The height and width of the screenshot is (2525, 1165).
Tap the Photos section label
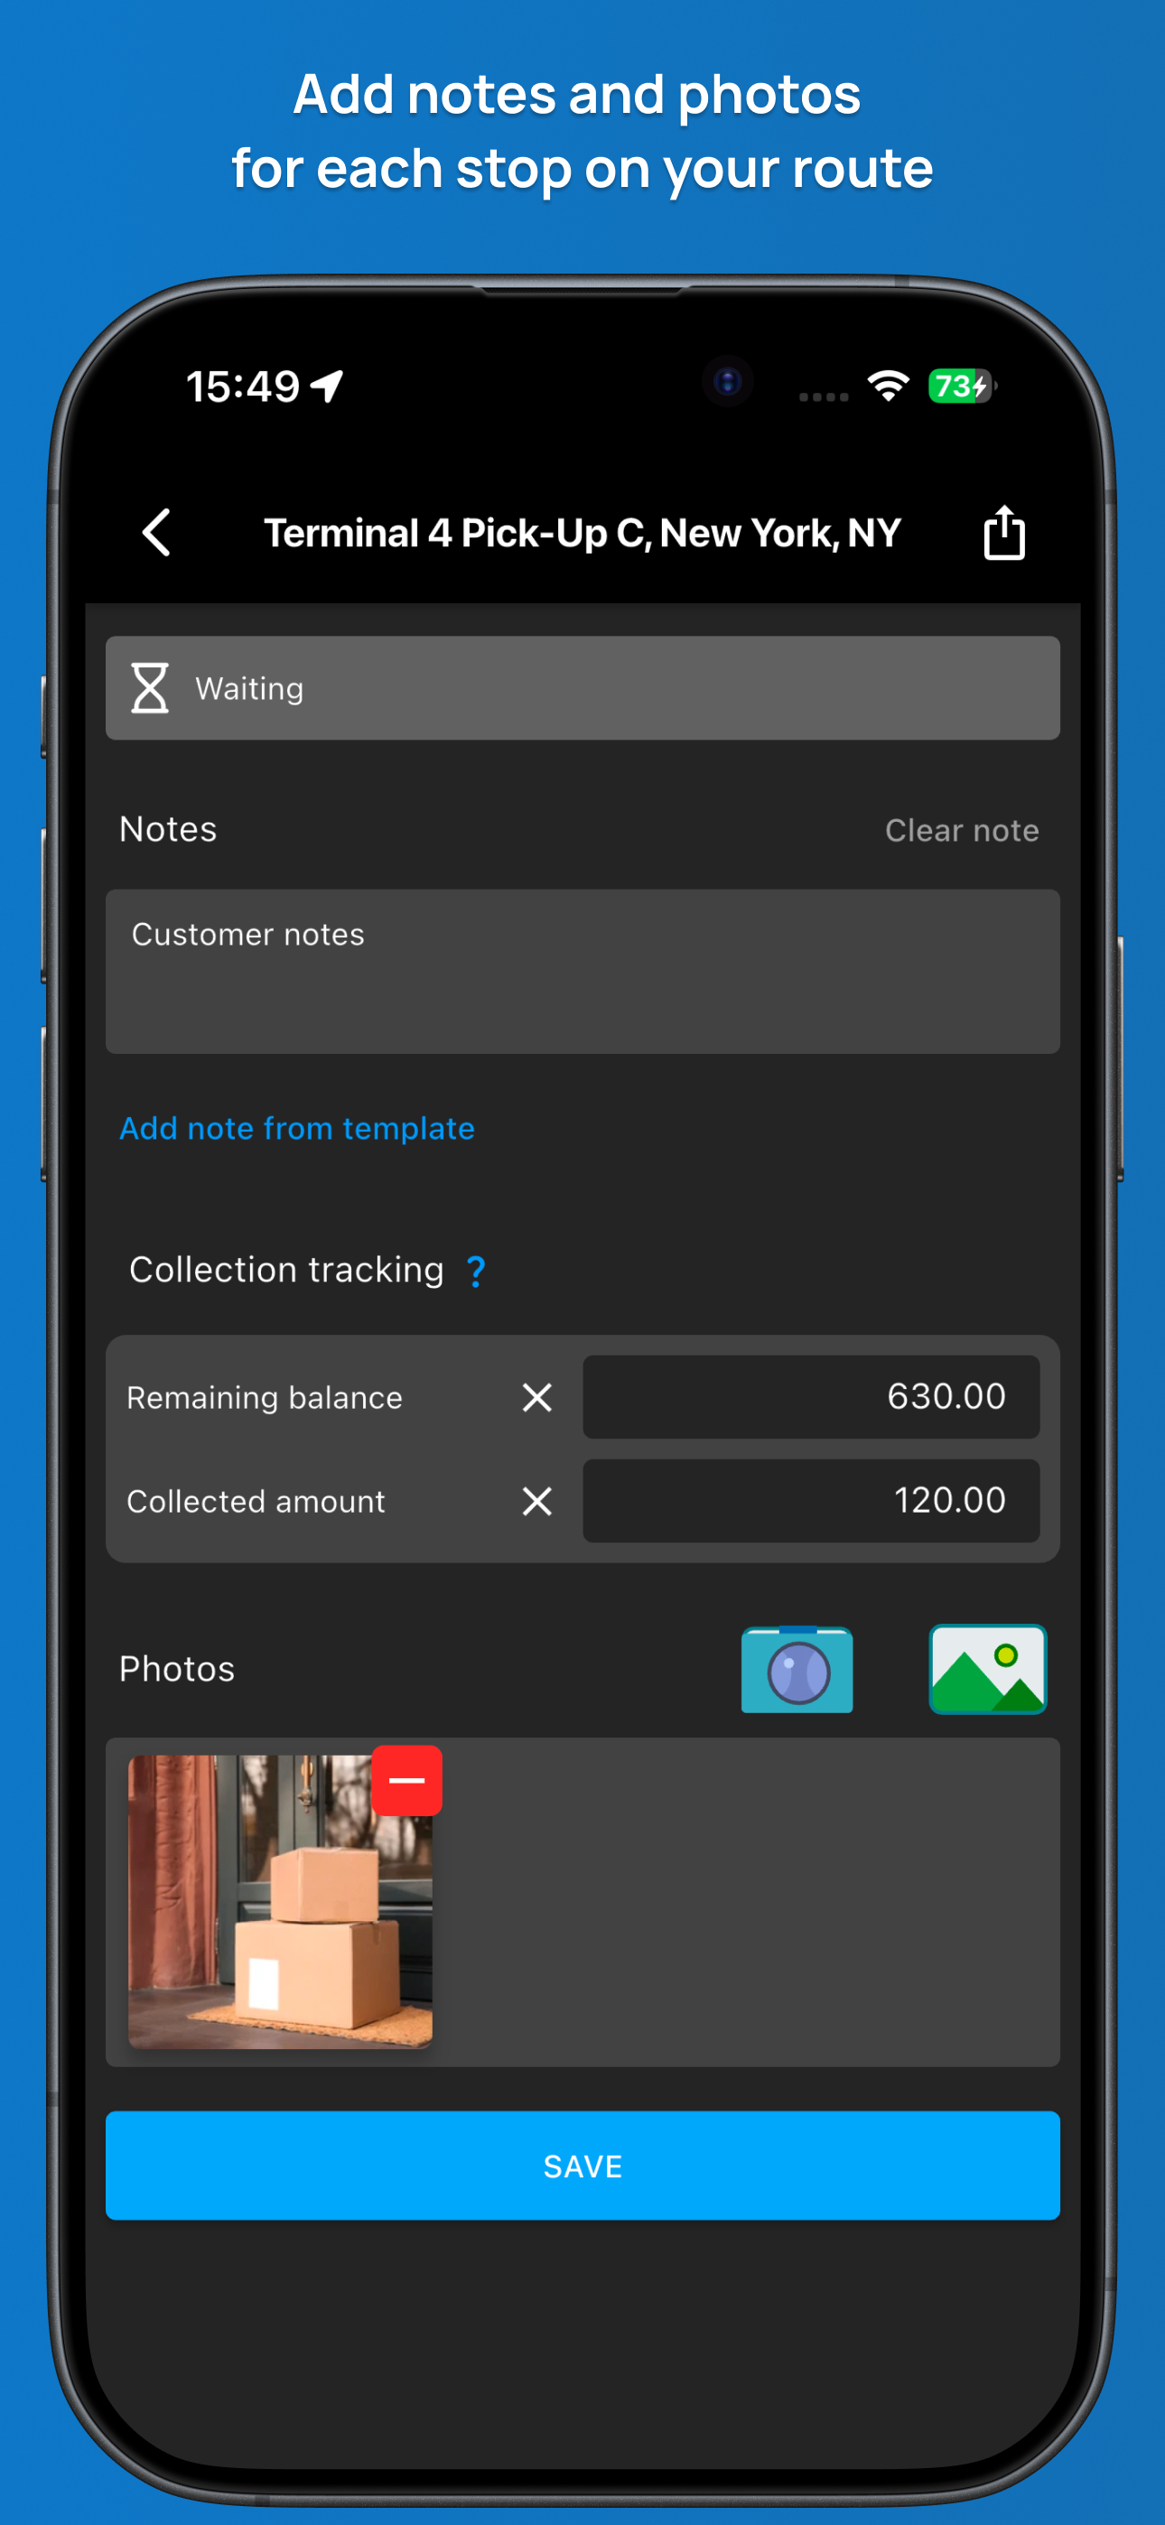[178, 1669]
